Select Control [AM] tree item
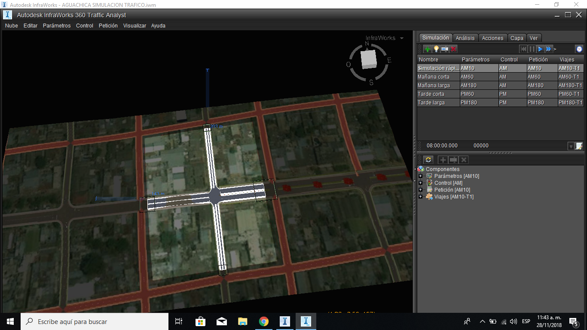The image size is (587, 330). 448,183
